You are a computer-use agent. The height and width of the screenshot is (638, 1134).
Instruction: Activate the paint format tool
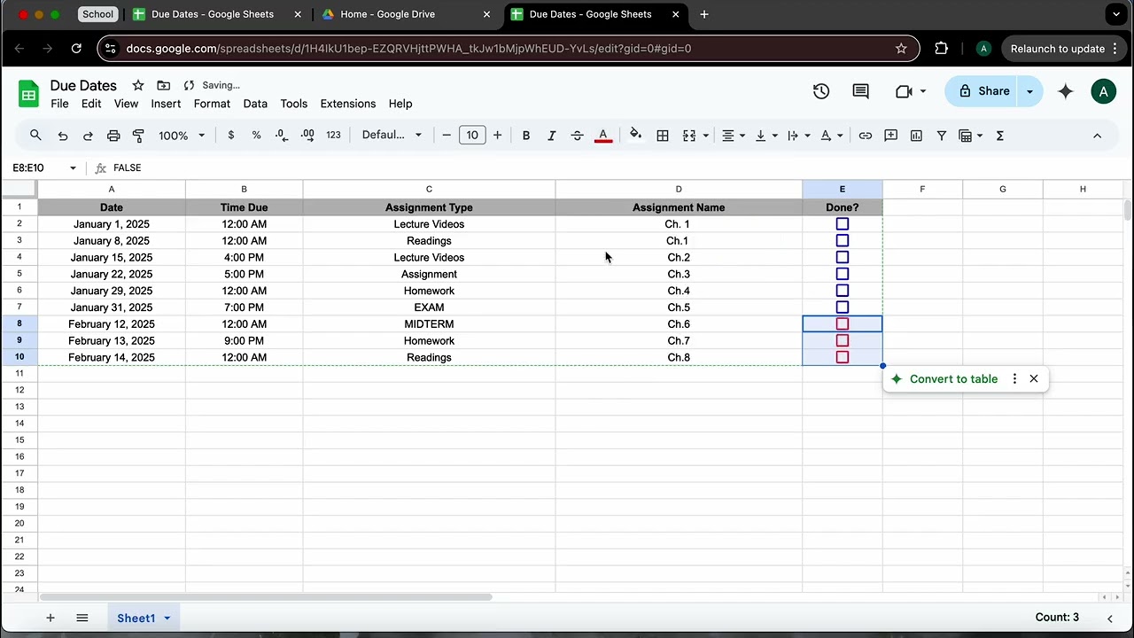138,136
